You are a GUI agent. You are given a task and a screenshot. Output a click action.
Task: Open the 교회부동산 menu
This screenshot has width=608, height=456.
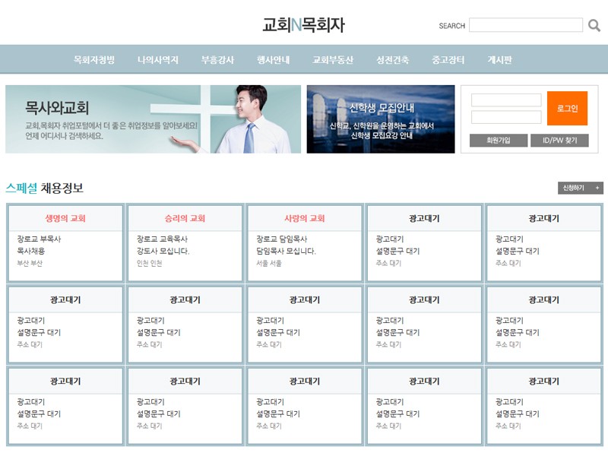[333, 60]
